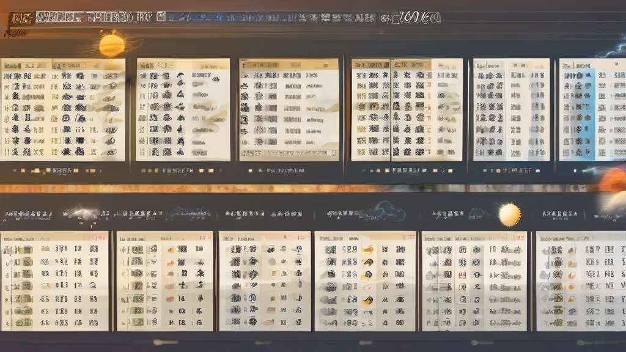Click the lightning icon in the top-right corner

[613, 50]
